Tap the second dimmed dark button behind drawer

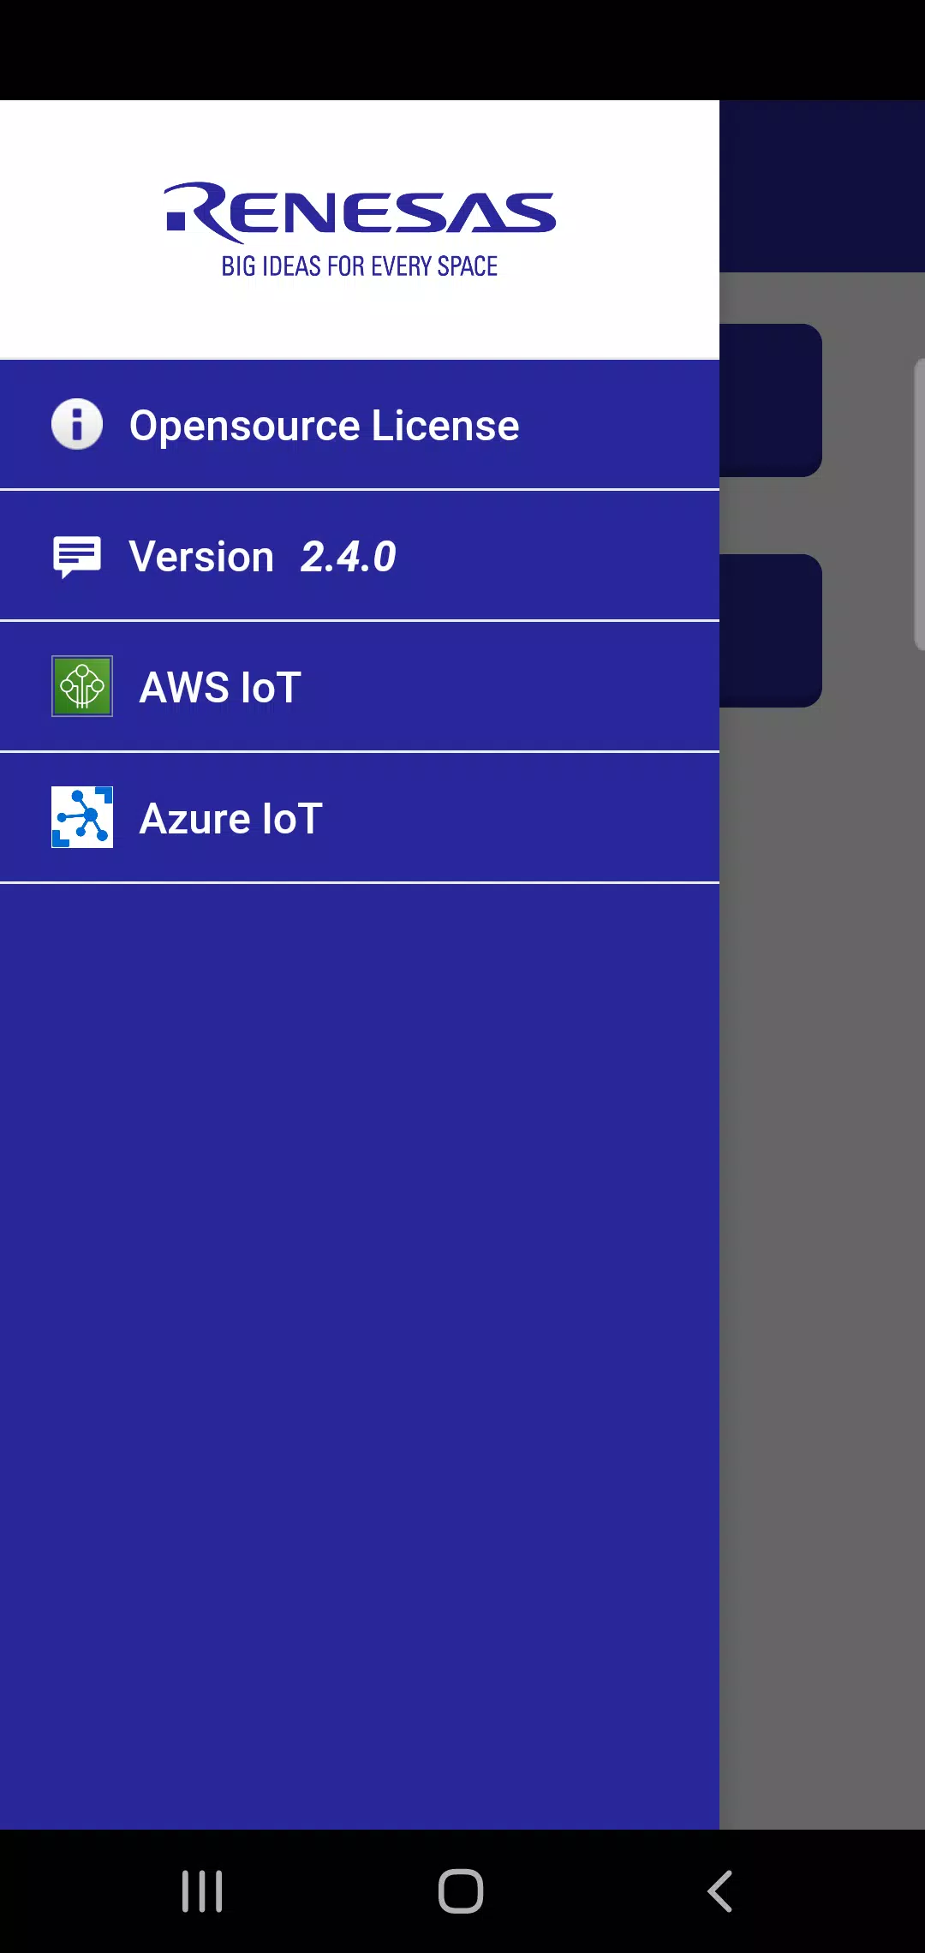point(771,630)
